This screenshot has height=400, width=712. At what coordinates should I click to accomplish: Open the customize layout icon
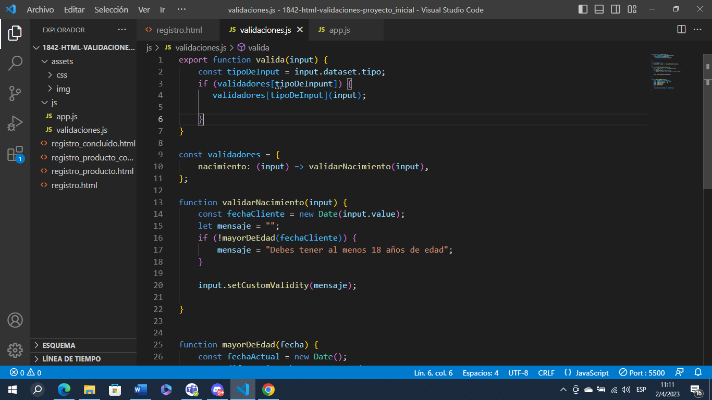[x=632, y=9]
